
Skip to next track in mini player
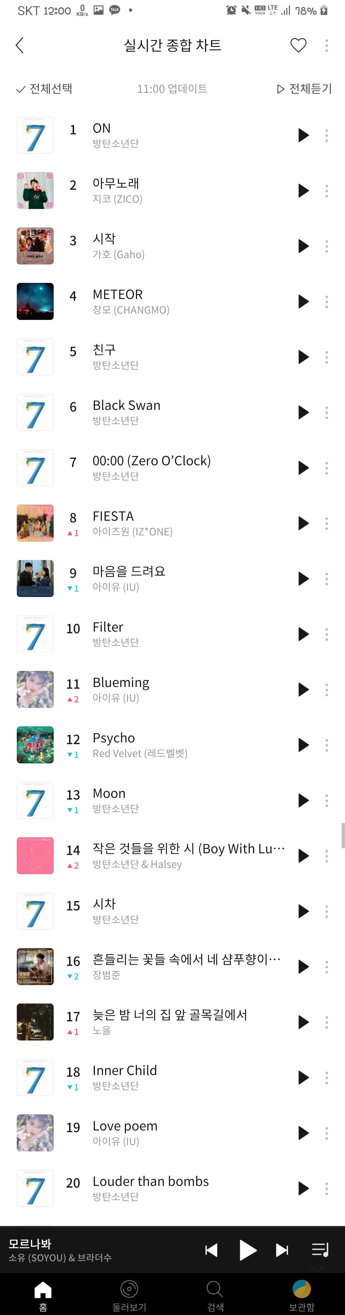click(x=282, y=1250)
